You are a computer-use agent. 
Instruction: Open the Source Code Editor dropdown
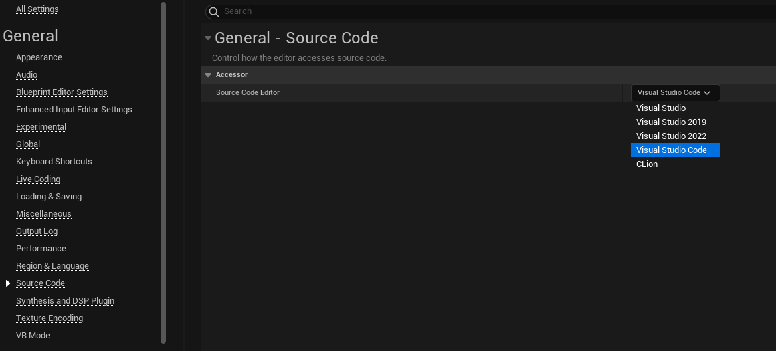coord(675,92)
